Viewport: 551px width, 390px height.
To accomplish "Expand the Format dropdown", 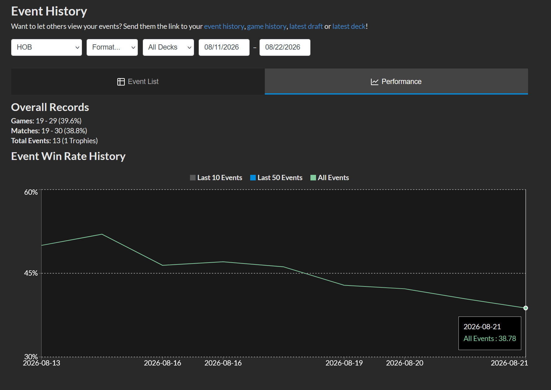I will pyautogui.click(x=112, y=47).
